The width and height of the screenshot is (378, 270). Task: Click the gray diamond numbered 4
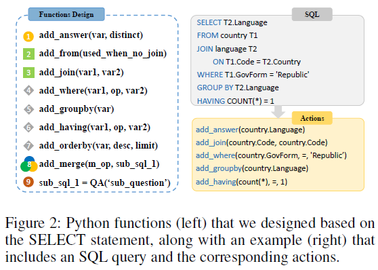pos(28,90)
